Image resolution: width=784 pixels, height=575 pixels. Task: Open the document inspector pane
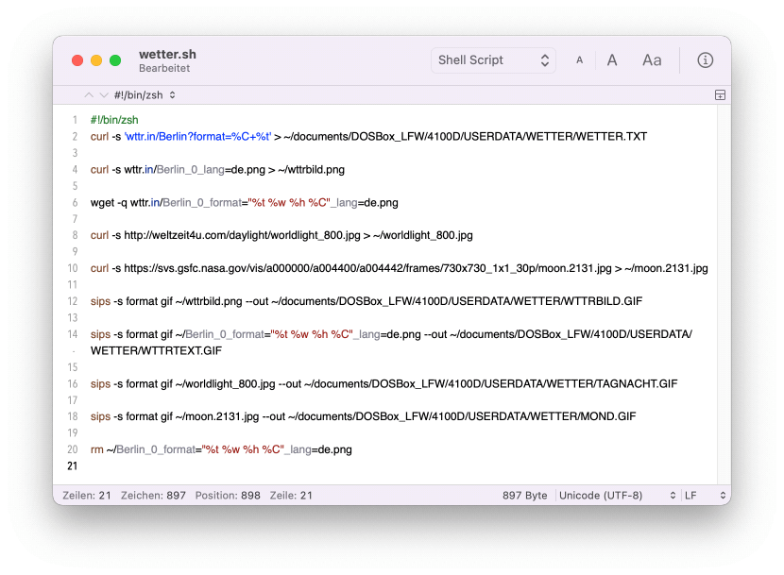click(705, 59)
